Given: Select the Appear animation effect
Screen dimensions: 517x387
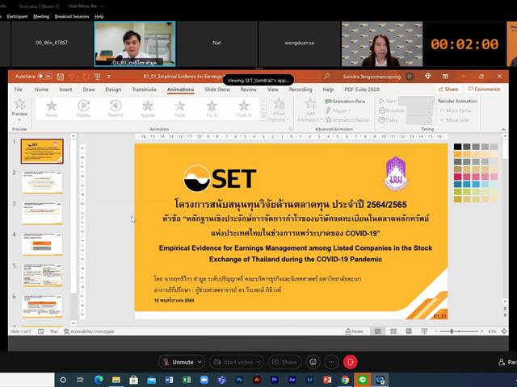Looking at the screenshot, I should 147,109.
